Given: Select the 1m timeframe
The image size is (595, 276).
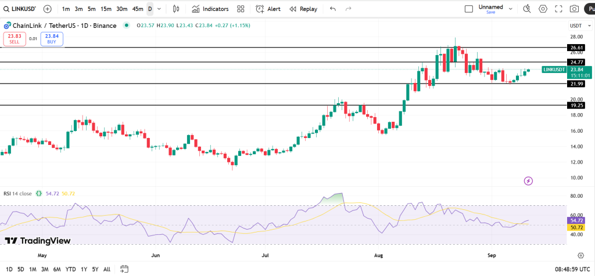Looking at the screenshot, I should click(x=66, y=9).
